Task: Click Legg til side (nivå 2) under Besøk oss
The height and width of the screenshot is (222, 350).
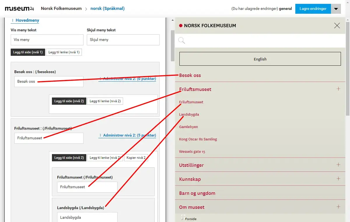Action: click(x=69, y=101)
